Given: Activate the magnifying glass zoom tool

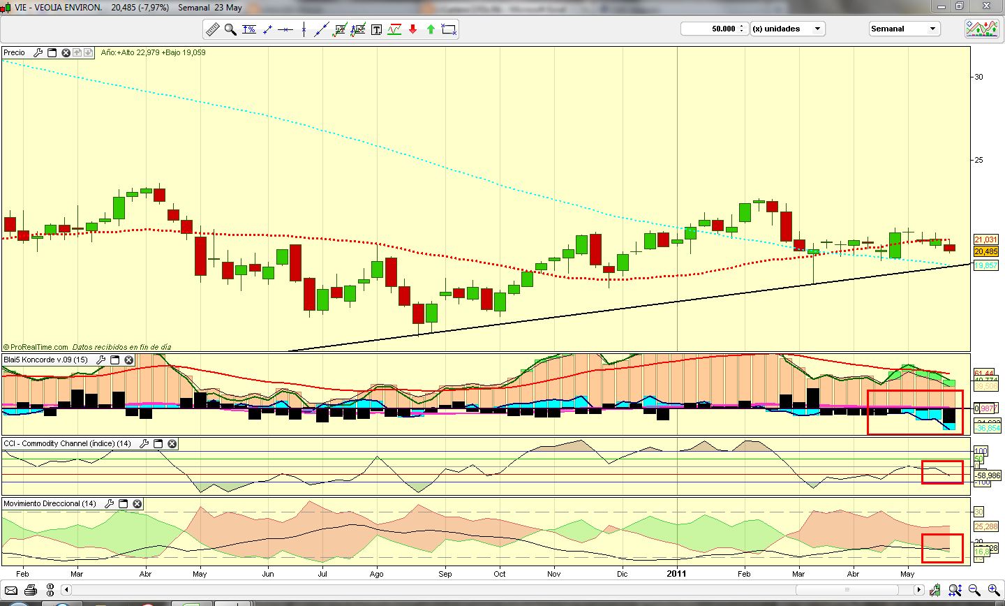Looking at the screenshot, I should (x=230, y=29).
